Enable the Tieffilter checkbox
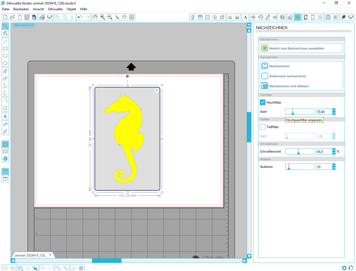The image size is (356, 271). tap(262, 127)
